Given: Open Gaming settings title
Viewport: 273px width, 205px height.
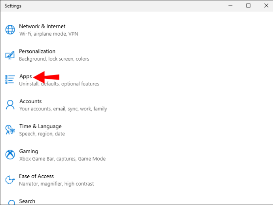Looking at the screenshot, I should tap(28, 151).
